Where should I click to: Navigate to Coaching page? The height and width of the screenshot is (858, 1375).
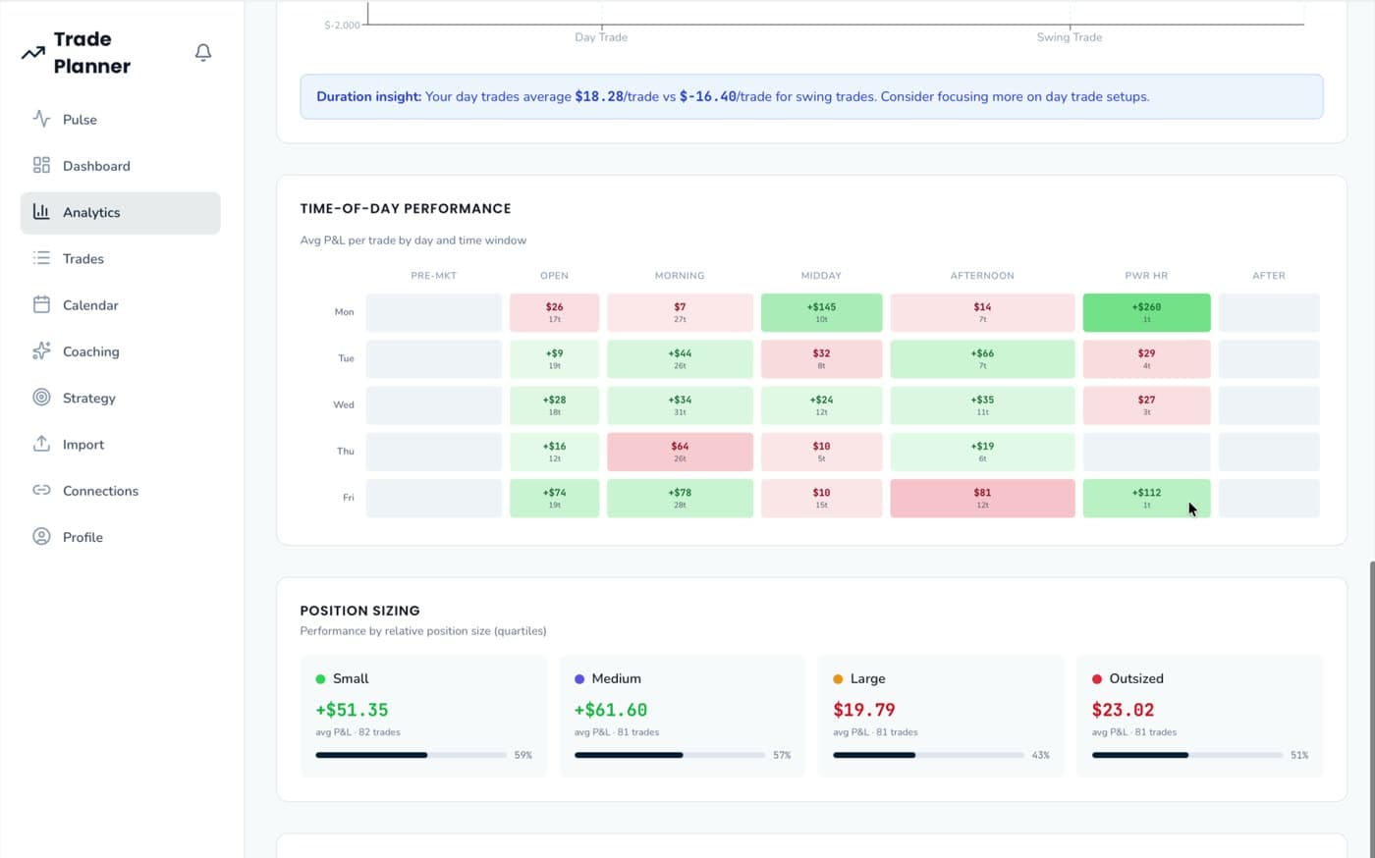[120, 351]
